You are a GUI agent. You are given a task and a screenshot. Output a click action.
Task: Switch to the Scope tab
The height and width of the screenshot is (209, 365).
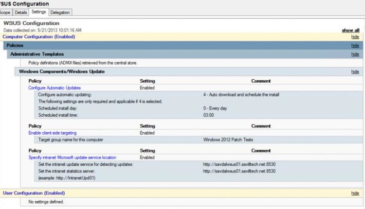coord(4,12)
